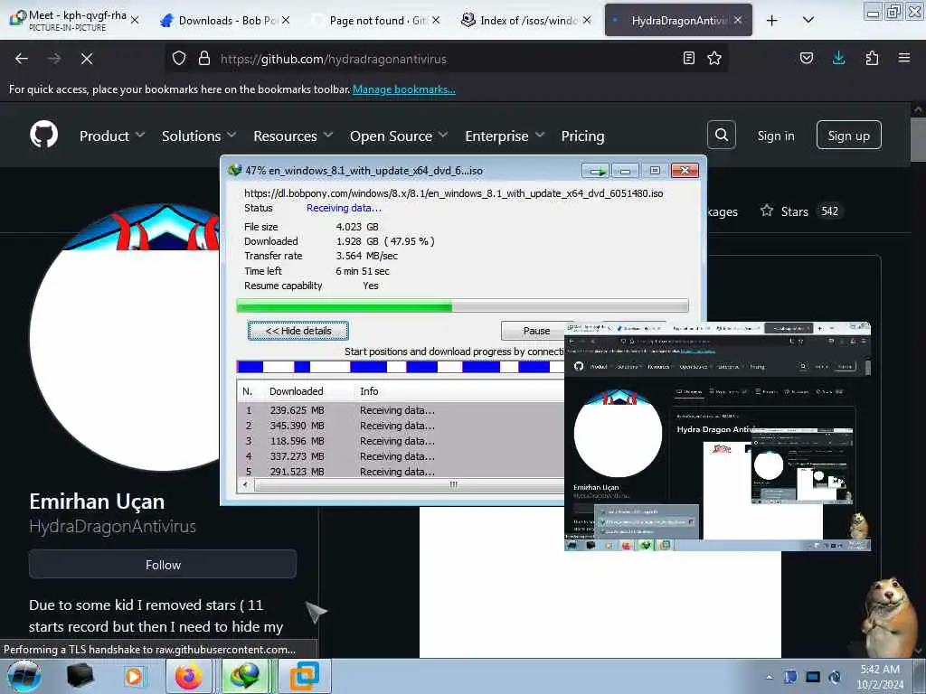Switch to Internet Download Manager on taskbar
Viewport: 926px width, 694px height.
[x=244, y=676]
